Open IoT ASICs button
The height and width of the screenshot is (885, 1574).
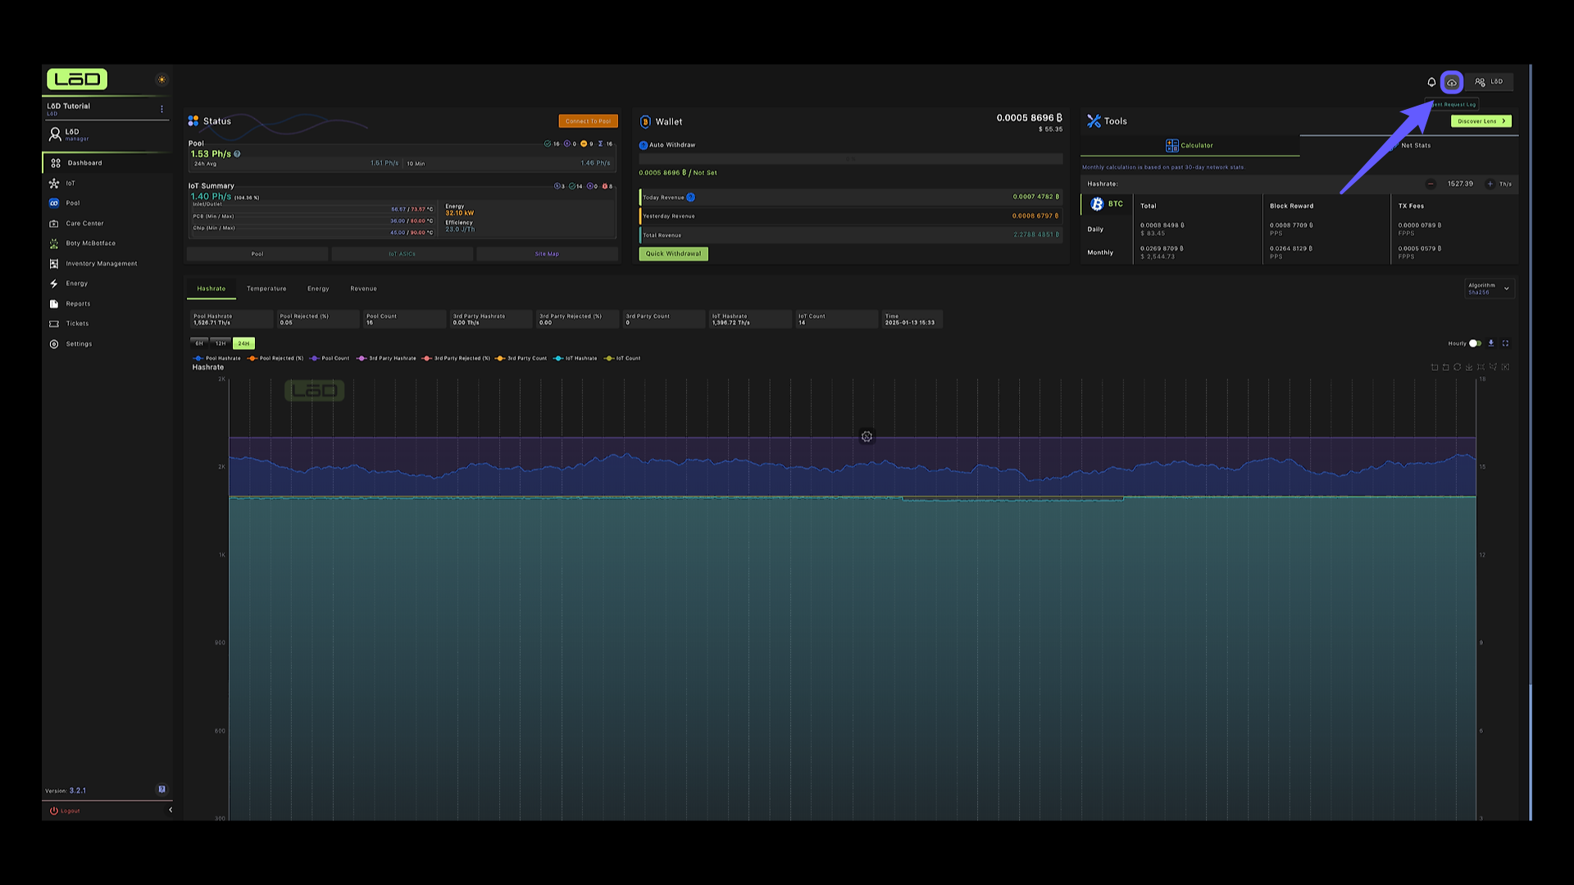click(402, 254)
